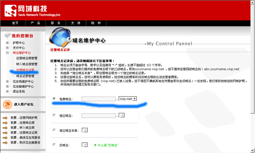
Task: Click 退出系统 to log out
Action: click(19, 92)
